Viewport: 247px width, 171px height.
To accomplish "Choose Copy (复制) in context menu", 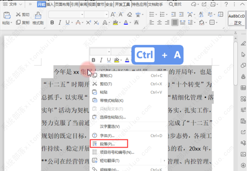I will pos(128,76).
